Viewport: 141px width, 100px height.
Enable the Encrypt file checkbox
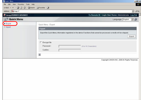coord(41,42)
